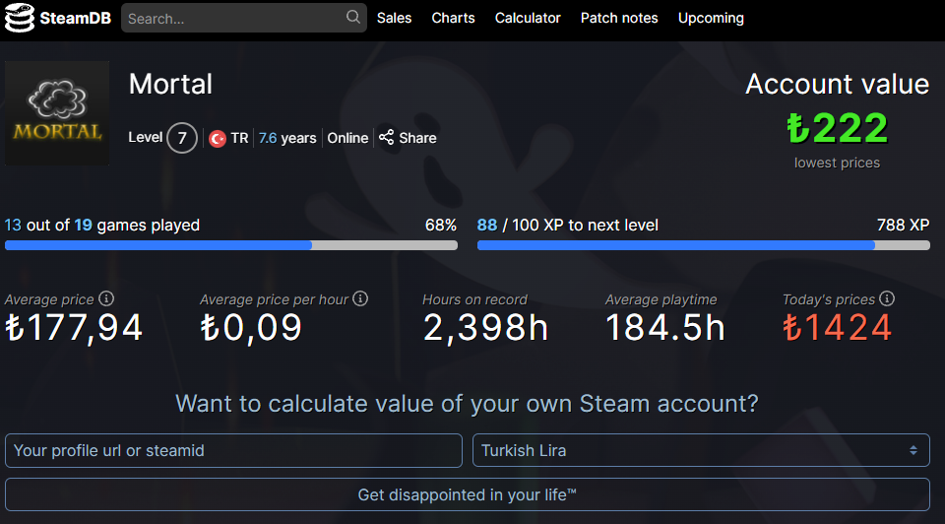Click the Mortal profile name

pyautogui.click(x=170, y=84)
